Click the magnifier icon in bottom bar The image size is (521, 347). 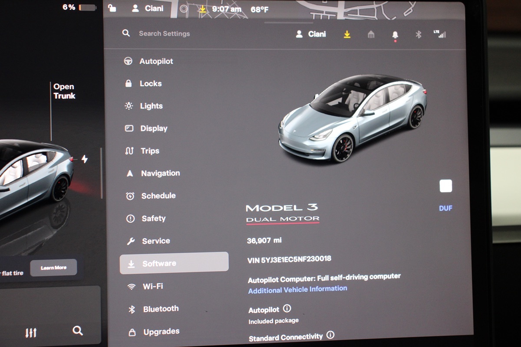(78, 331)
